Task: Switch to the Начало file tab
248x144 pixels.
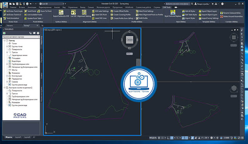Action: point(10,26)
